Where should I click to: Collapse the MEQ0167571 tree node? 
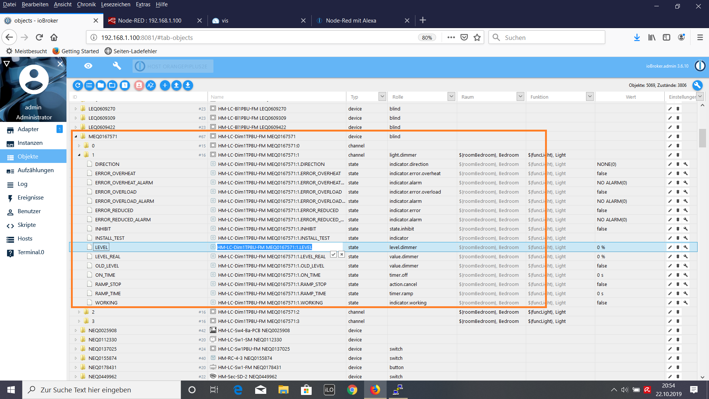76,136
